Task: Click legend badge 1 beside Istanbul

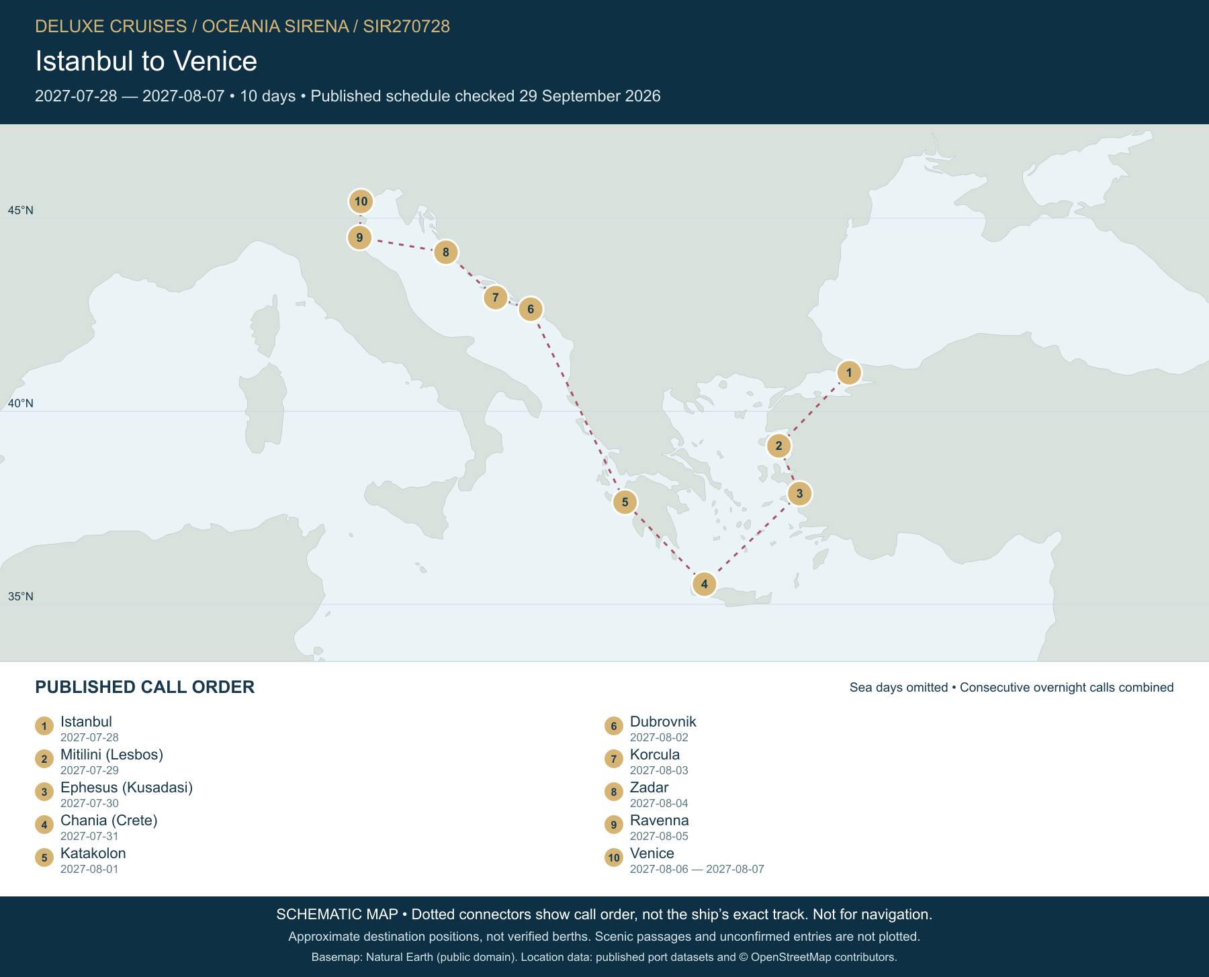Action: point(44,726)
